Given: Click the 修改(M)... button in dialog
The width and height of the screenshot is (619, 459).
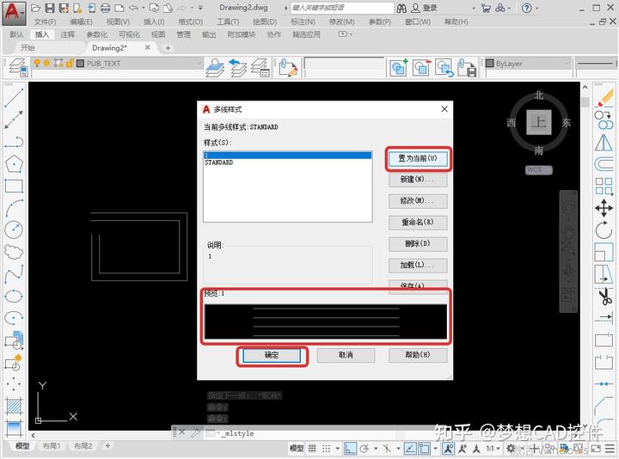Looking at the screenshot, I should coord(418,201).
